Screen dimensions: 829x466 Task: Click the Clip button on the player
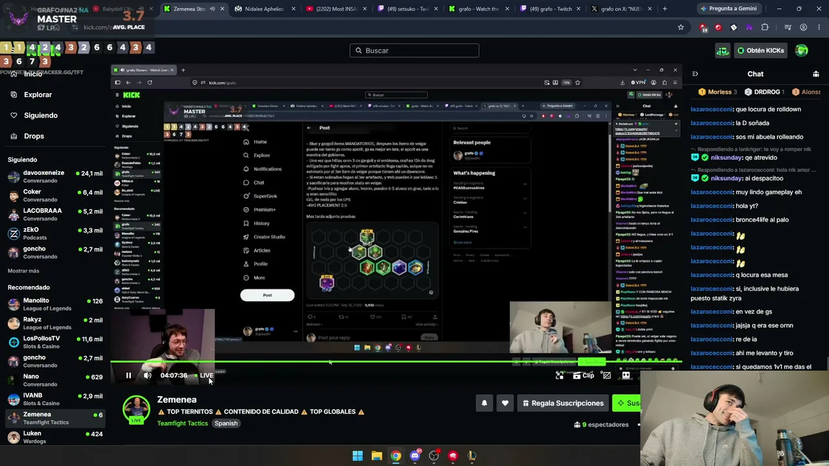583,375
